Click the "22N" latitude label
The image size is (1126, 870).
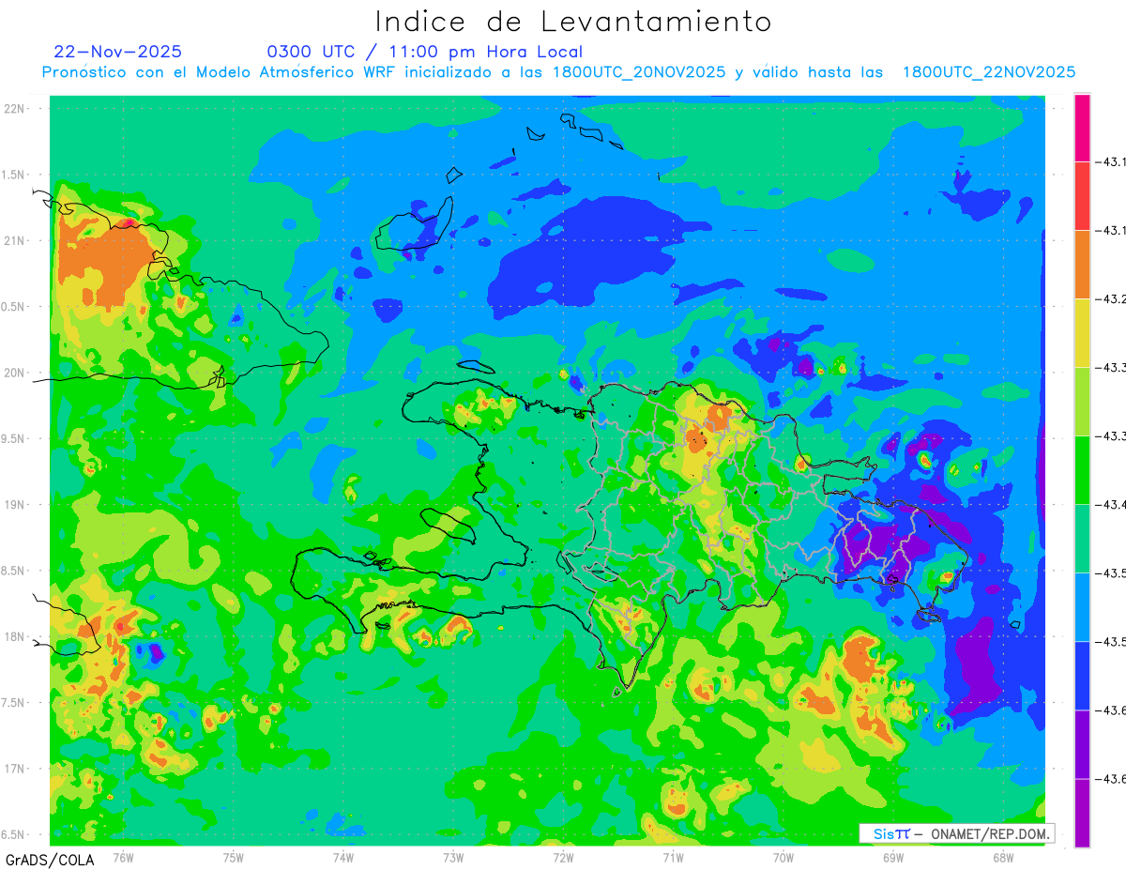tap(13, 109)
